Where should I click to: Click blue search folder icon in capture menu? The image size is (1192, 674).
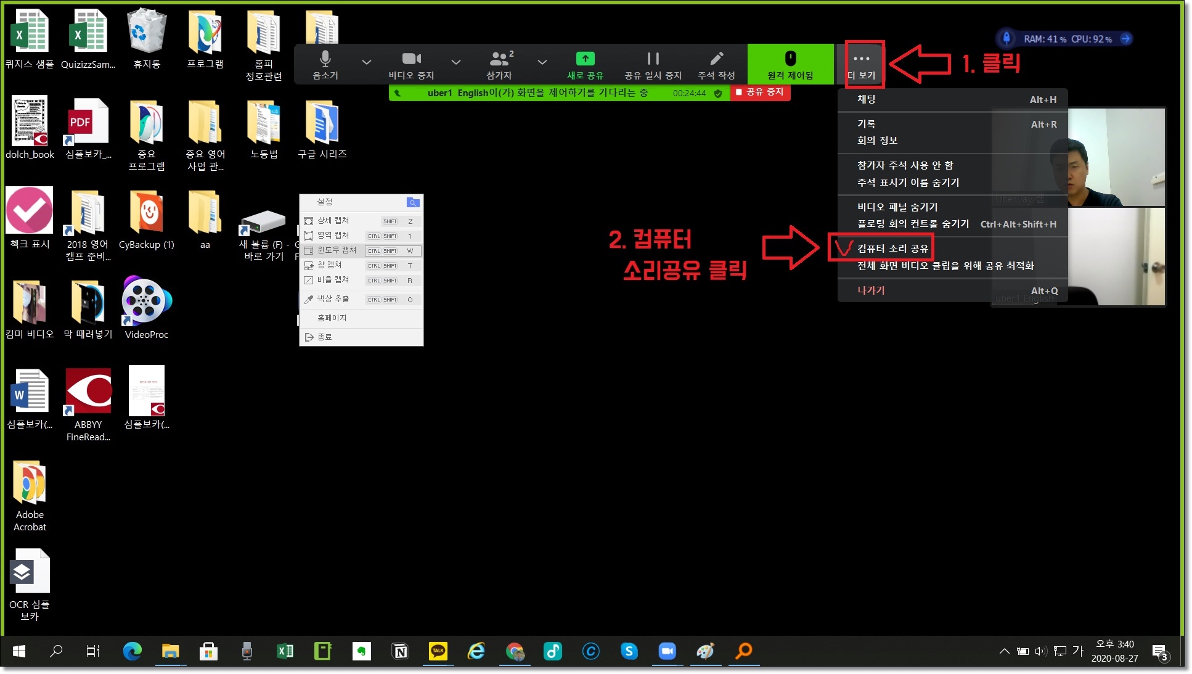pos(413,202)
